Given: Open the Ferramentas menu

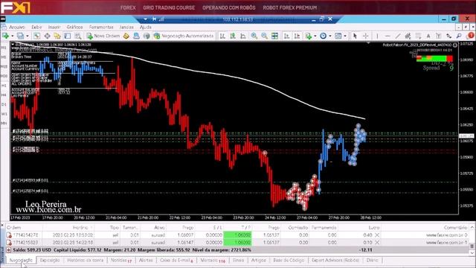Looking at the screenshot, I should click(x=101, y=27).
